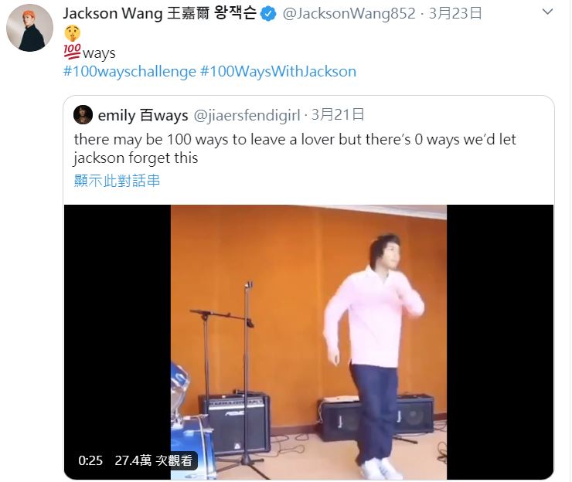Open Jackson Wang's profile avatar

pos(29,28)
